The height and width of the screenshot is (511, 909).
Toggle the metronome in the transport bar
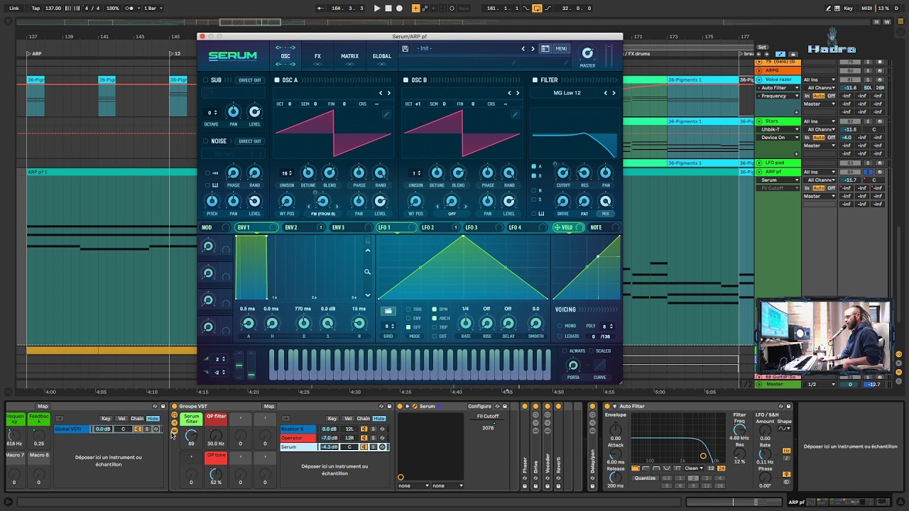(132, 9)
